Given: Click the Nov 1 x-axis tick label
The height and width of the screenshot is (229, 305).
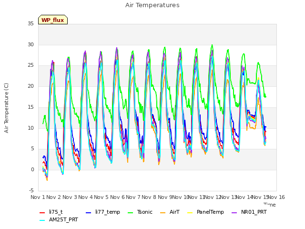Looking at the screenshot, I should (38, 197).
